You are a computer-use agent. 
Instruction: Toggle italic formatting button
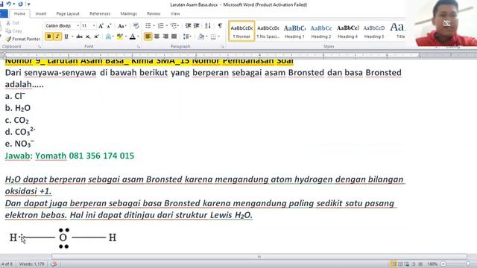click(57, 36)
